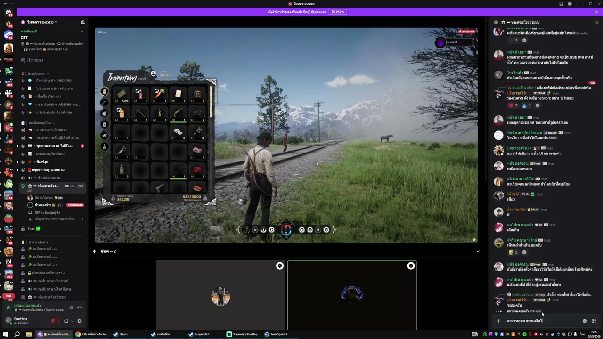Click the badge icon on left participant tile
Screen dimensions: 603x339
(280, 266)
